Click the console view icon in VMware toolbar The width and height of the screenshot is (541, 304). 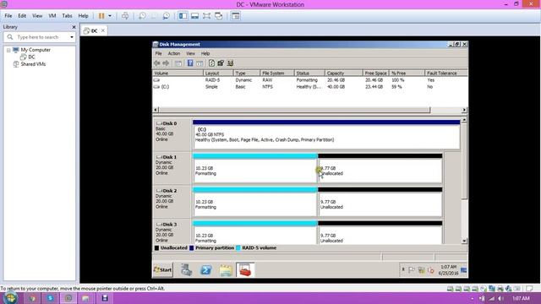pyautogui.click(x=236, y=16)
